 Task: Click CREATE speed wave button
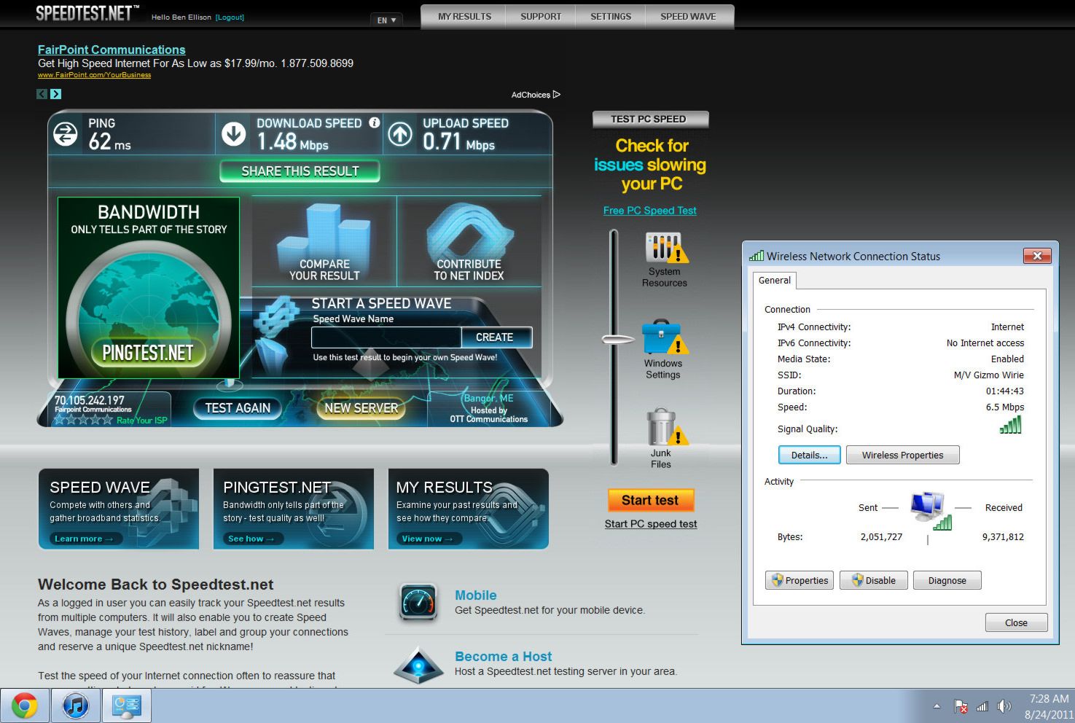(496, 337)
